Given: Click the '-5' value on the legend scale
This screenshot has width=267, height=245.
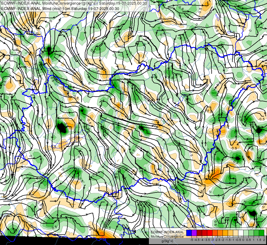Looking at the screenshot, I should click(191, 240).
